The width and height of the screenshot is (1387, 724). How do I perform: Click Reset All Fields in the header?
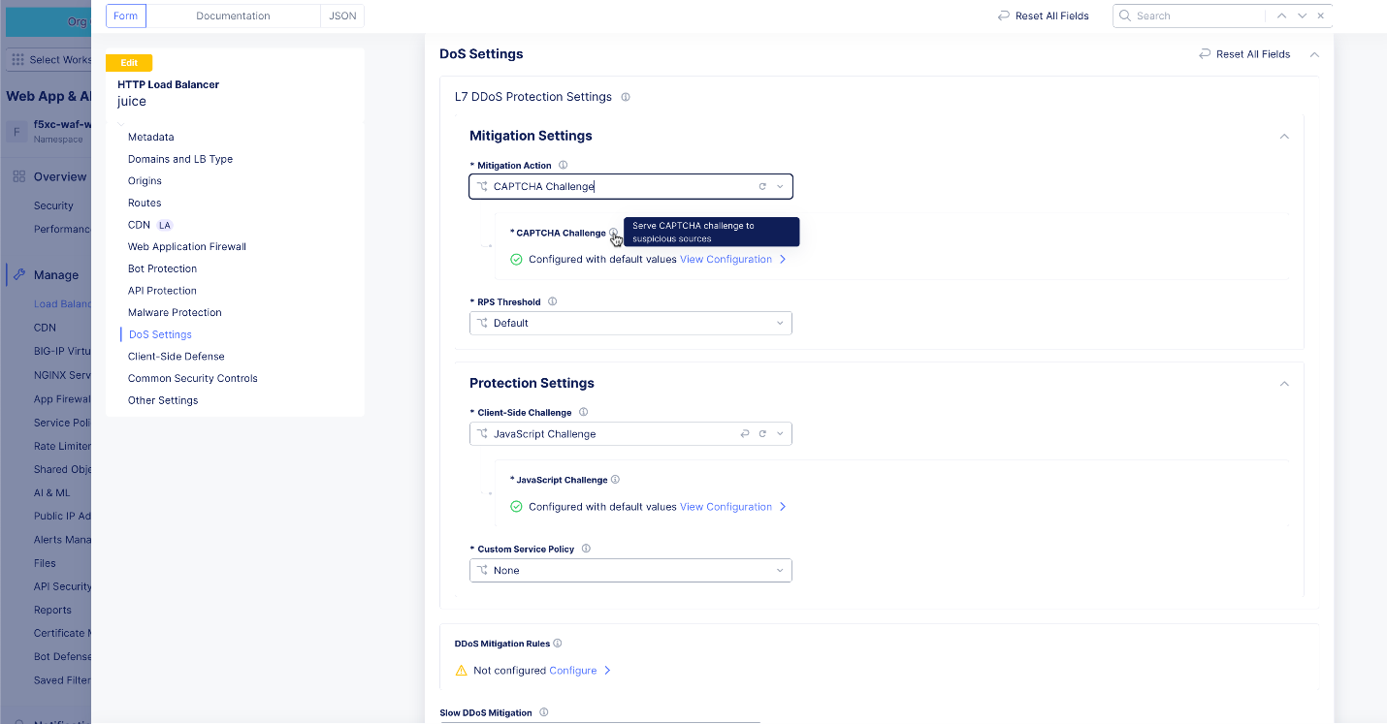1043,16
